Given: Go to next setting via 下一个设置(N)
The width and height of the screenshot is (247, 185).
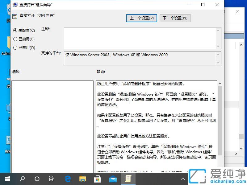Looking at the screenshot, I should 175,18.
